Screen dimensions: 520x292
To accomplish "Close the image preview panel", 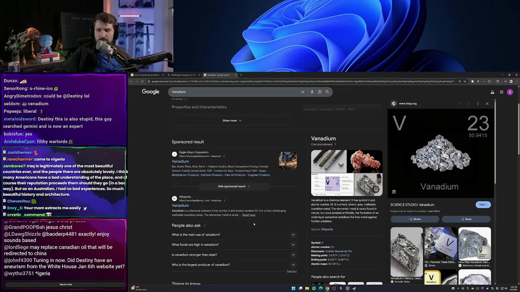I will pyautogui.click(x=487, y=103).
